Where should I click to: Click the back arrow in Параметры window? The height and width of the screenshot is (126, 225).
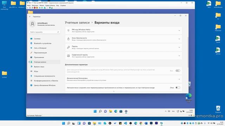click(30, 16)
